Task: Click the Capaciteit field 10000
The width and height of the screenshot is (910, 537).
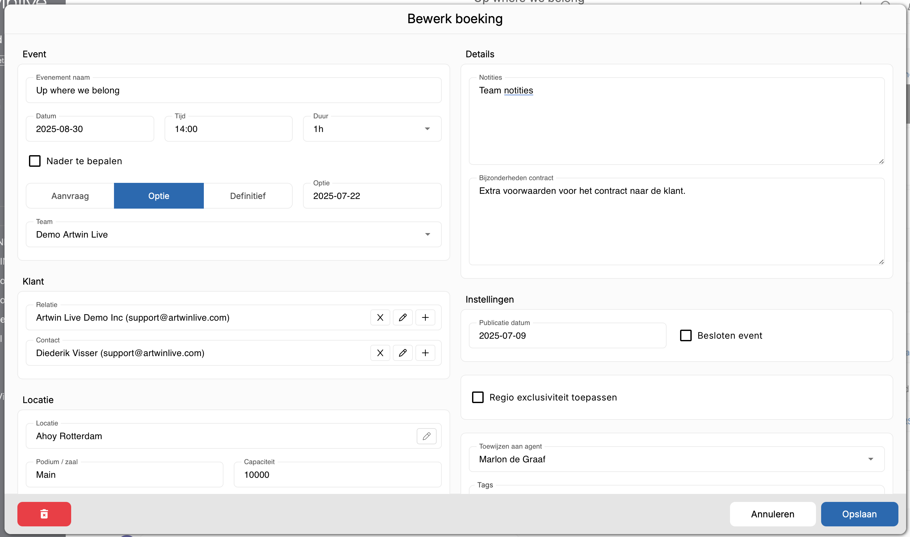Action: 337,475
